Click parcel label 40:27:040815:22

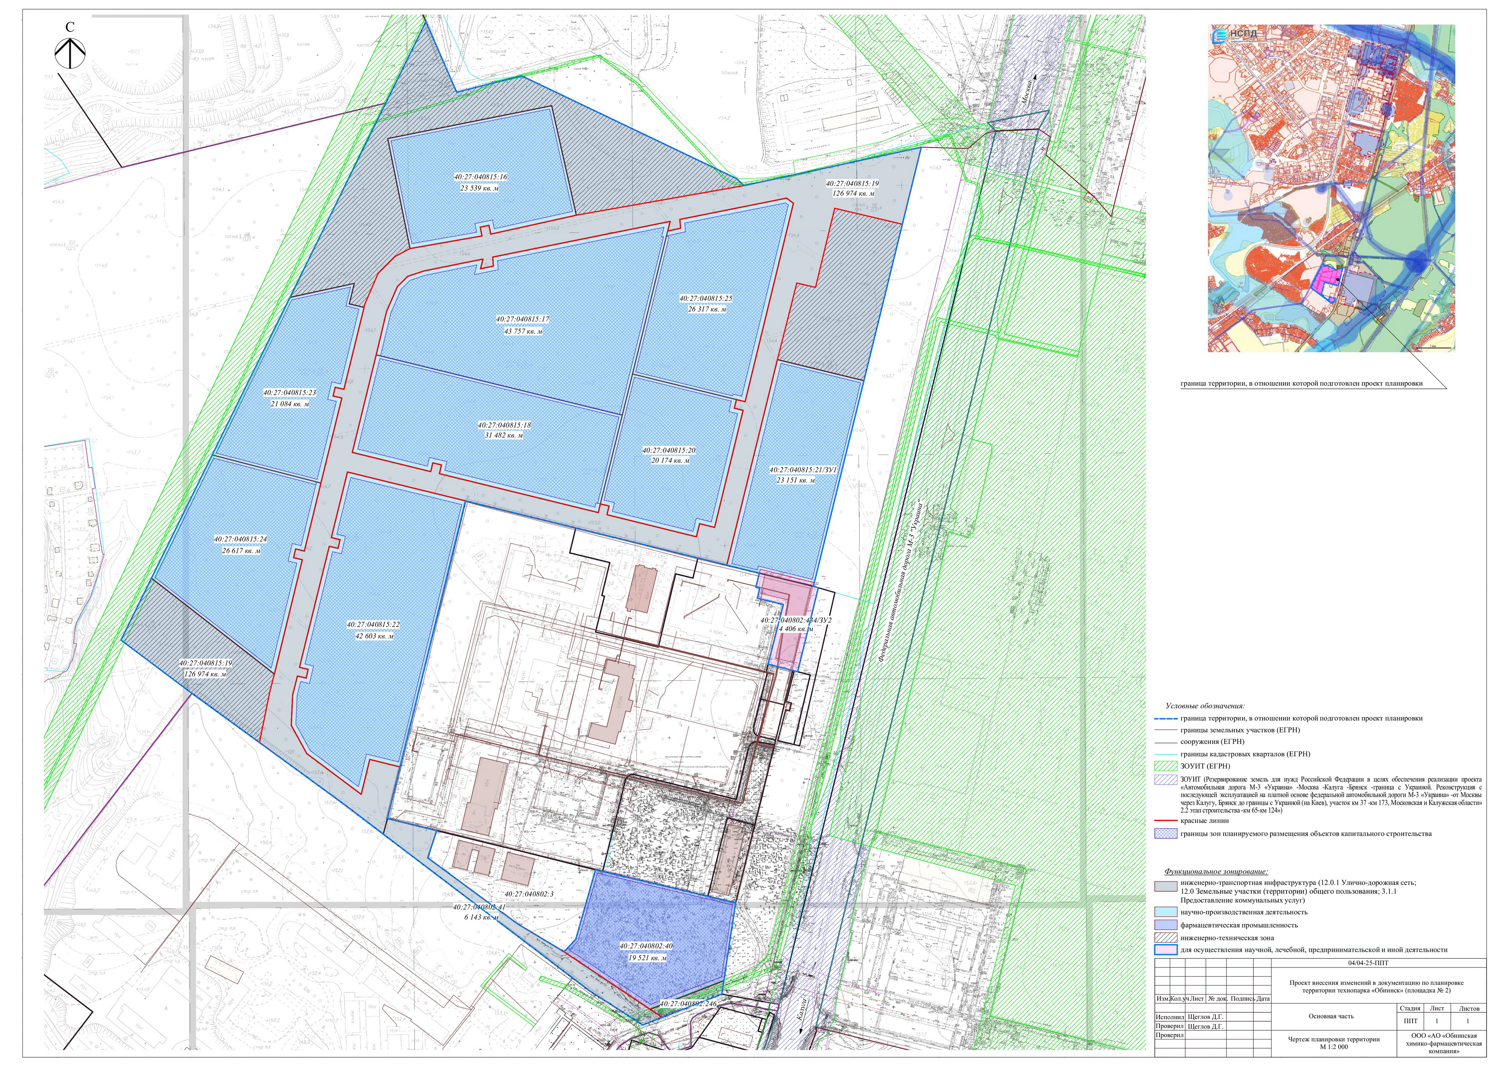373,625
